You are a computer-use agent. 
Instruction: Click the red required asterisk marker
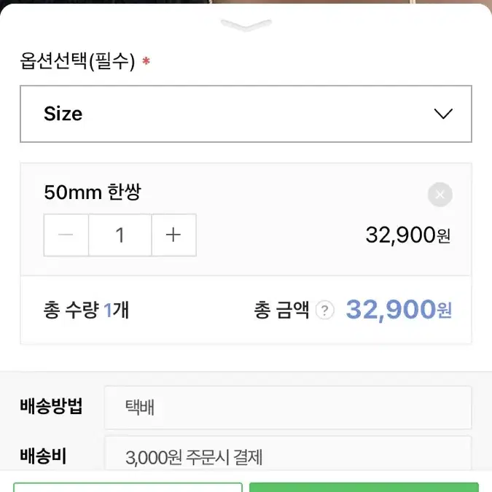pyautogui.click(x=146, y=60)
